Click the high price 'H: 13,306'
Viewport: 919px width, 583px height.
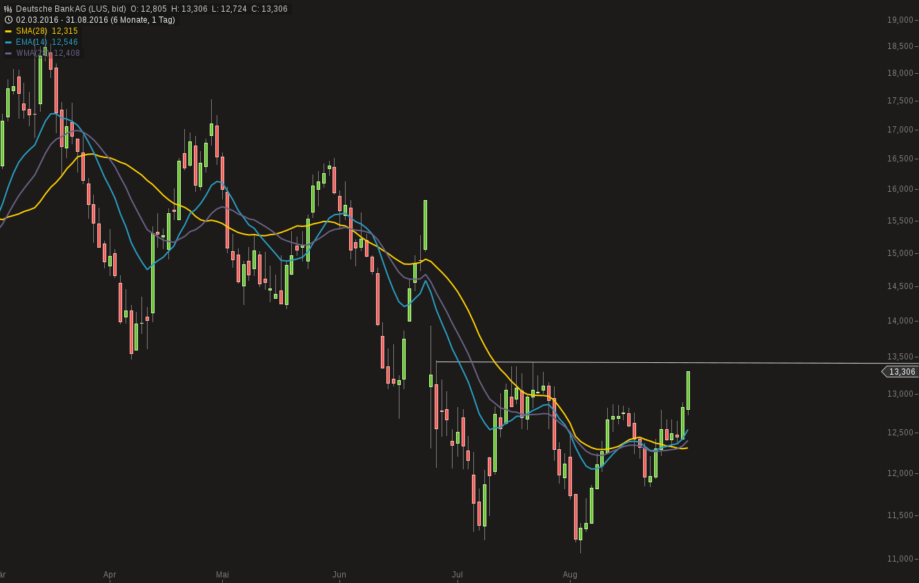click(189, 9)
